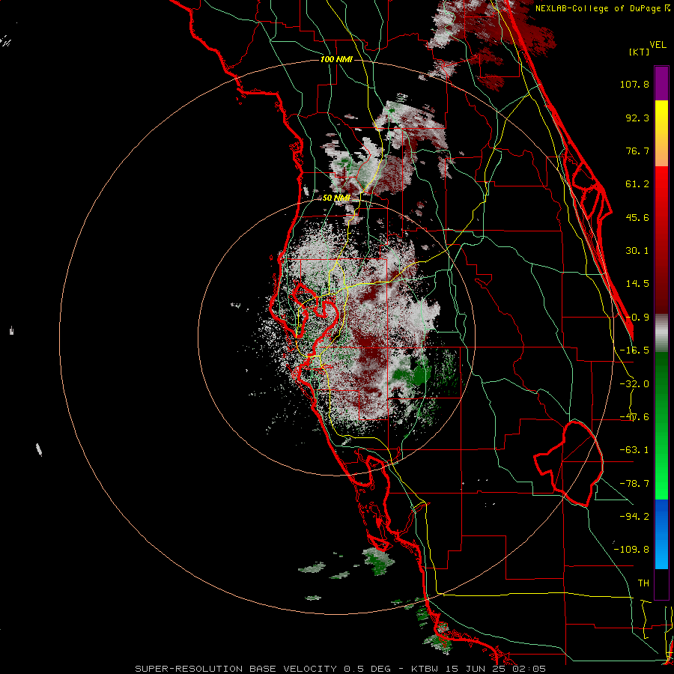
Task: Select the -94.2 legend value
Action: pos(634,516)
